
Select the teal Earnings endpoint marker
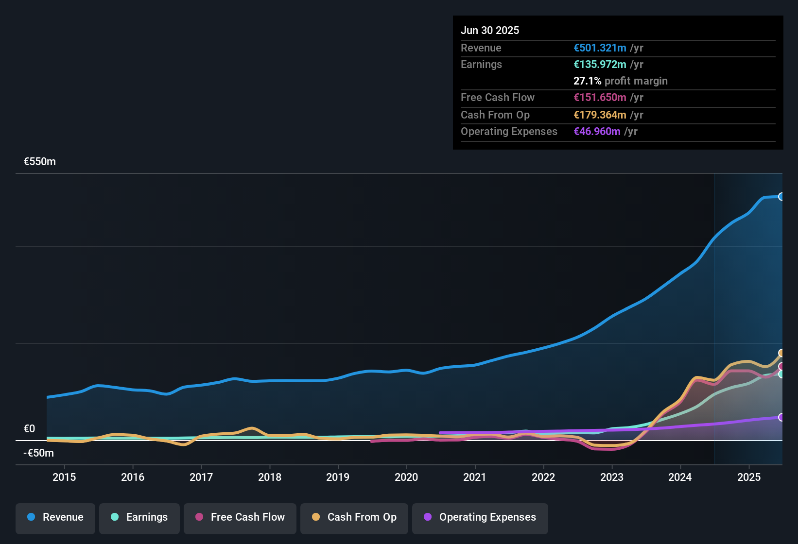[781, 374]
